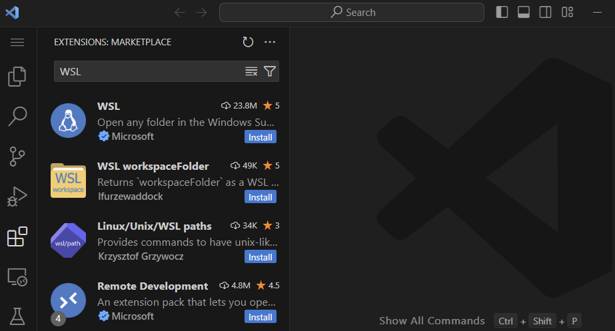Open the Search view magnifier icon
The image size is (615, 331).
[17, 117]
